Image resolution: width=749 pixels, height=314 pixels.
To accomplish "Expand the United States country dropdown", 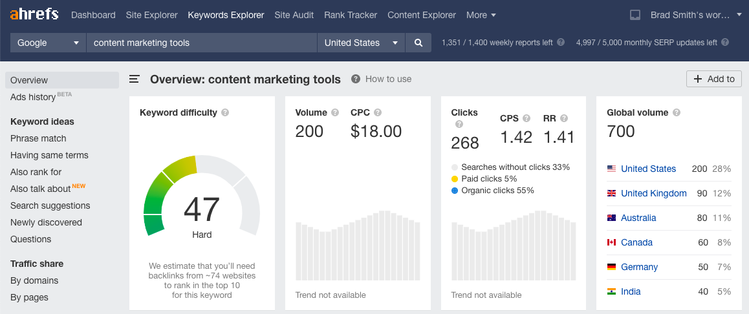I will pos(361,43).
